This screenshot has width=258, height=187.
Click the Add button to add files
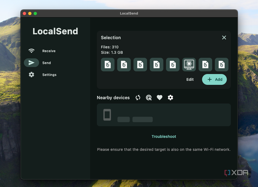[214, 79]
